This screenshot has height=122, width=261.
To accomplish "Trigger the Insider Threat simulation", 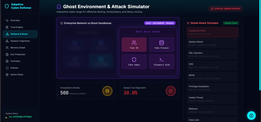I will [212, 99].
